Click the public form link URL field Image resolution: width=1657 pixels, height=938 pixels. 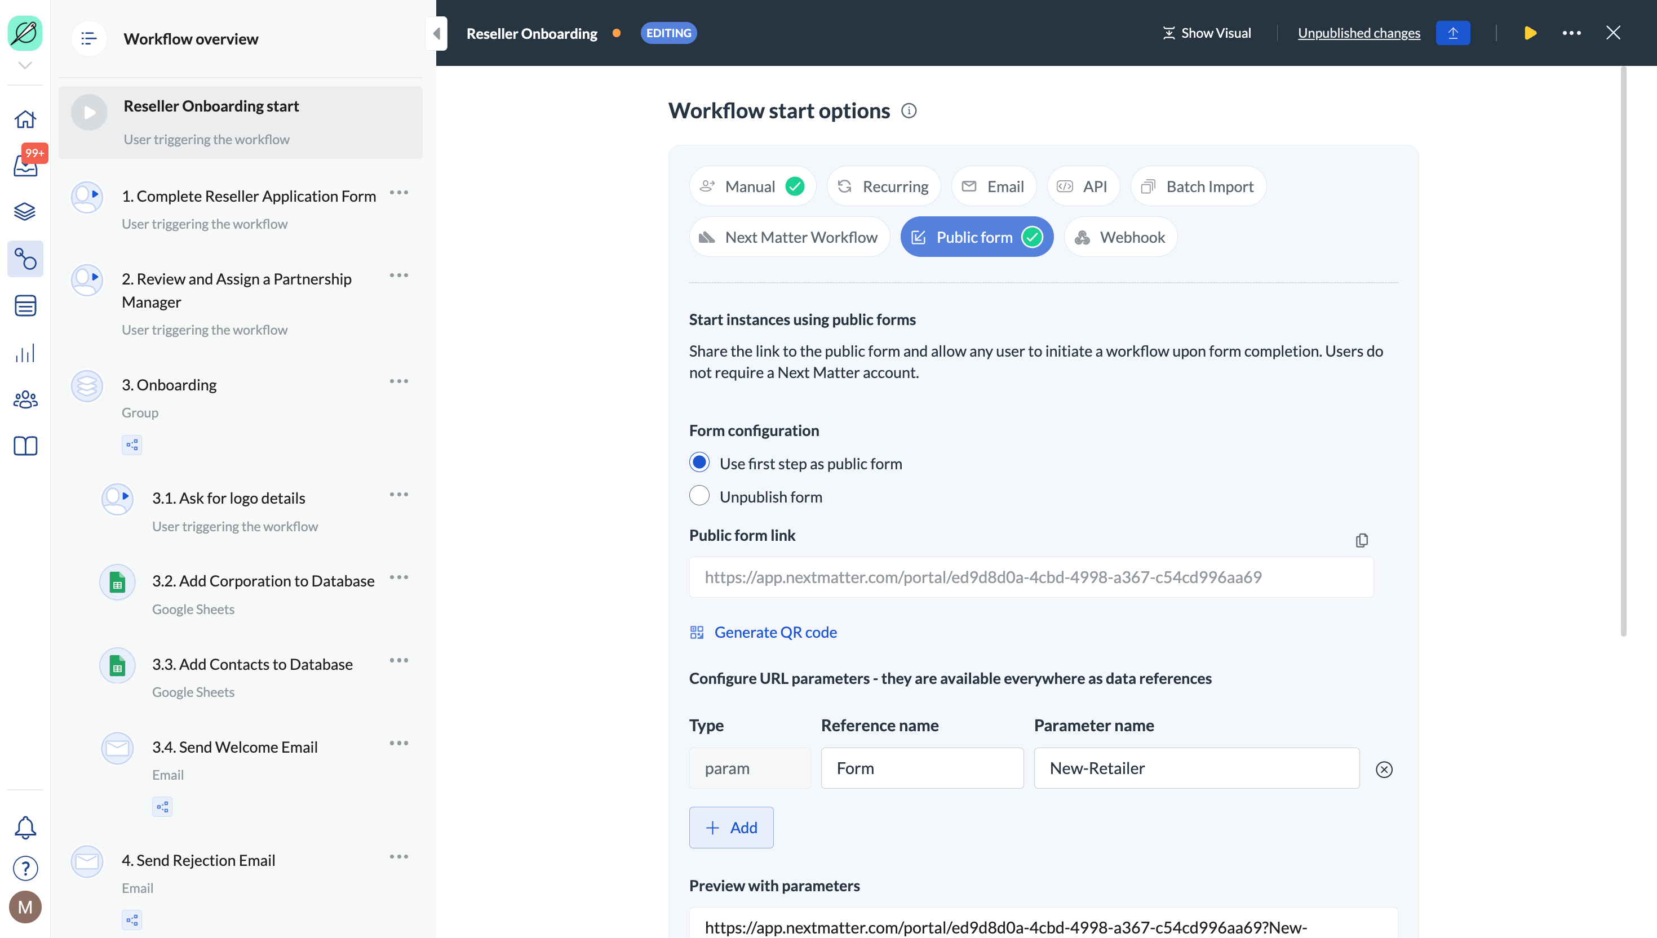[1030, 577]
